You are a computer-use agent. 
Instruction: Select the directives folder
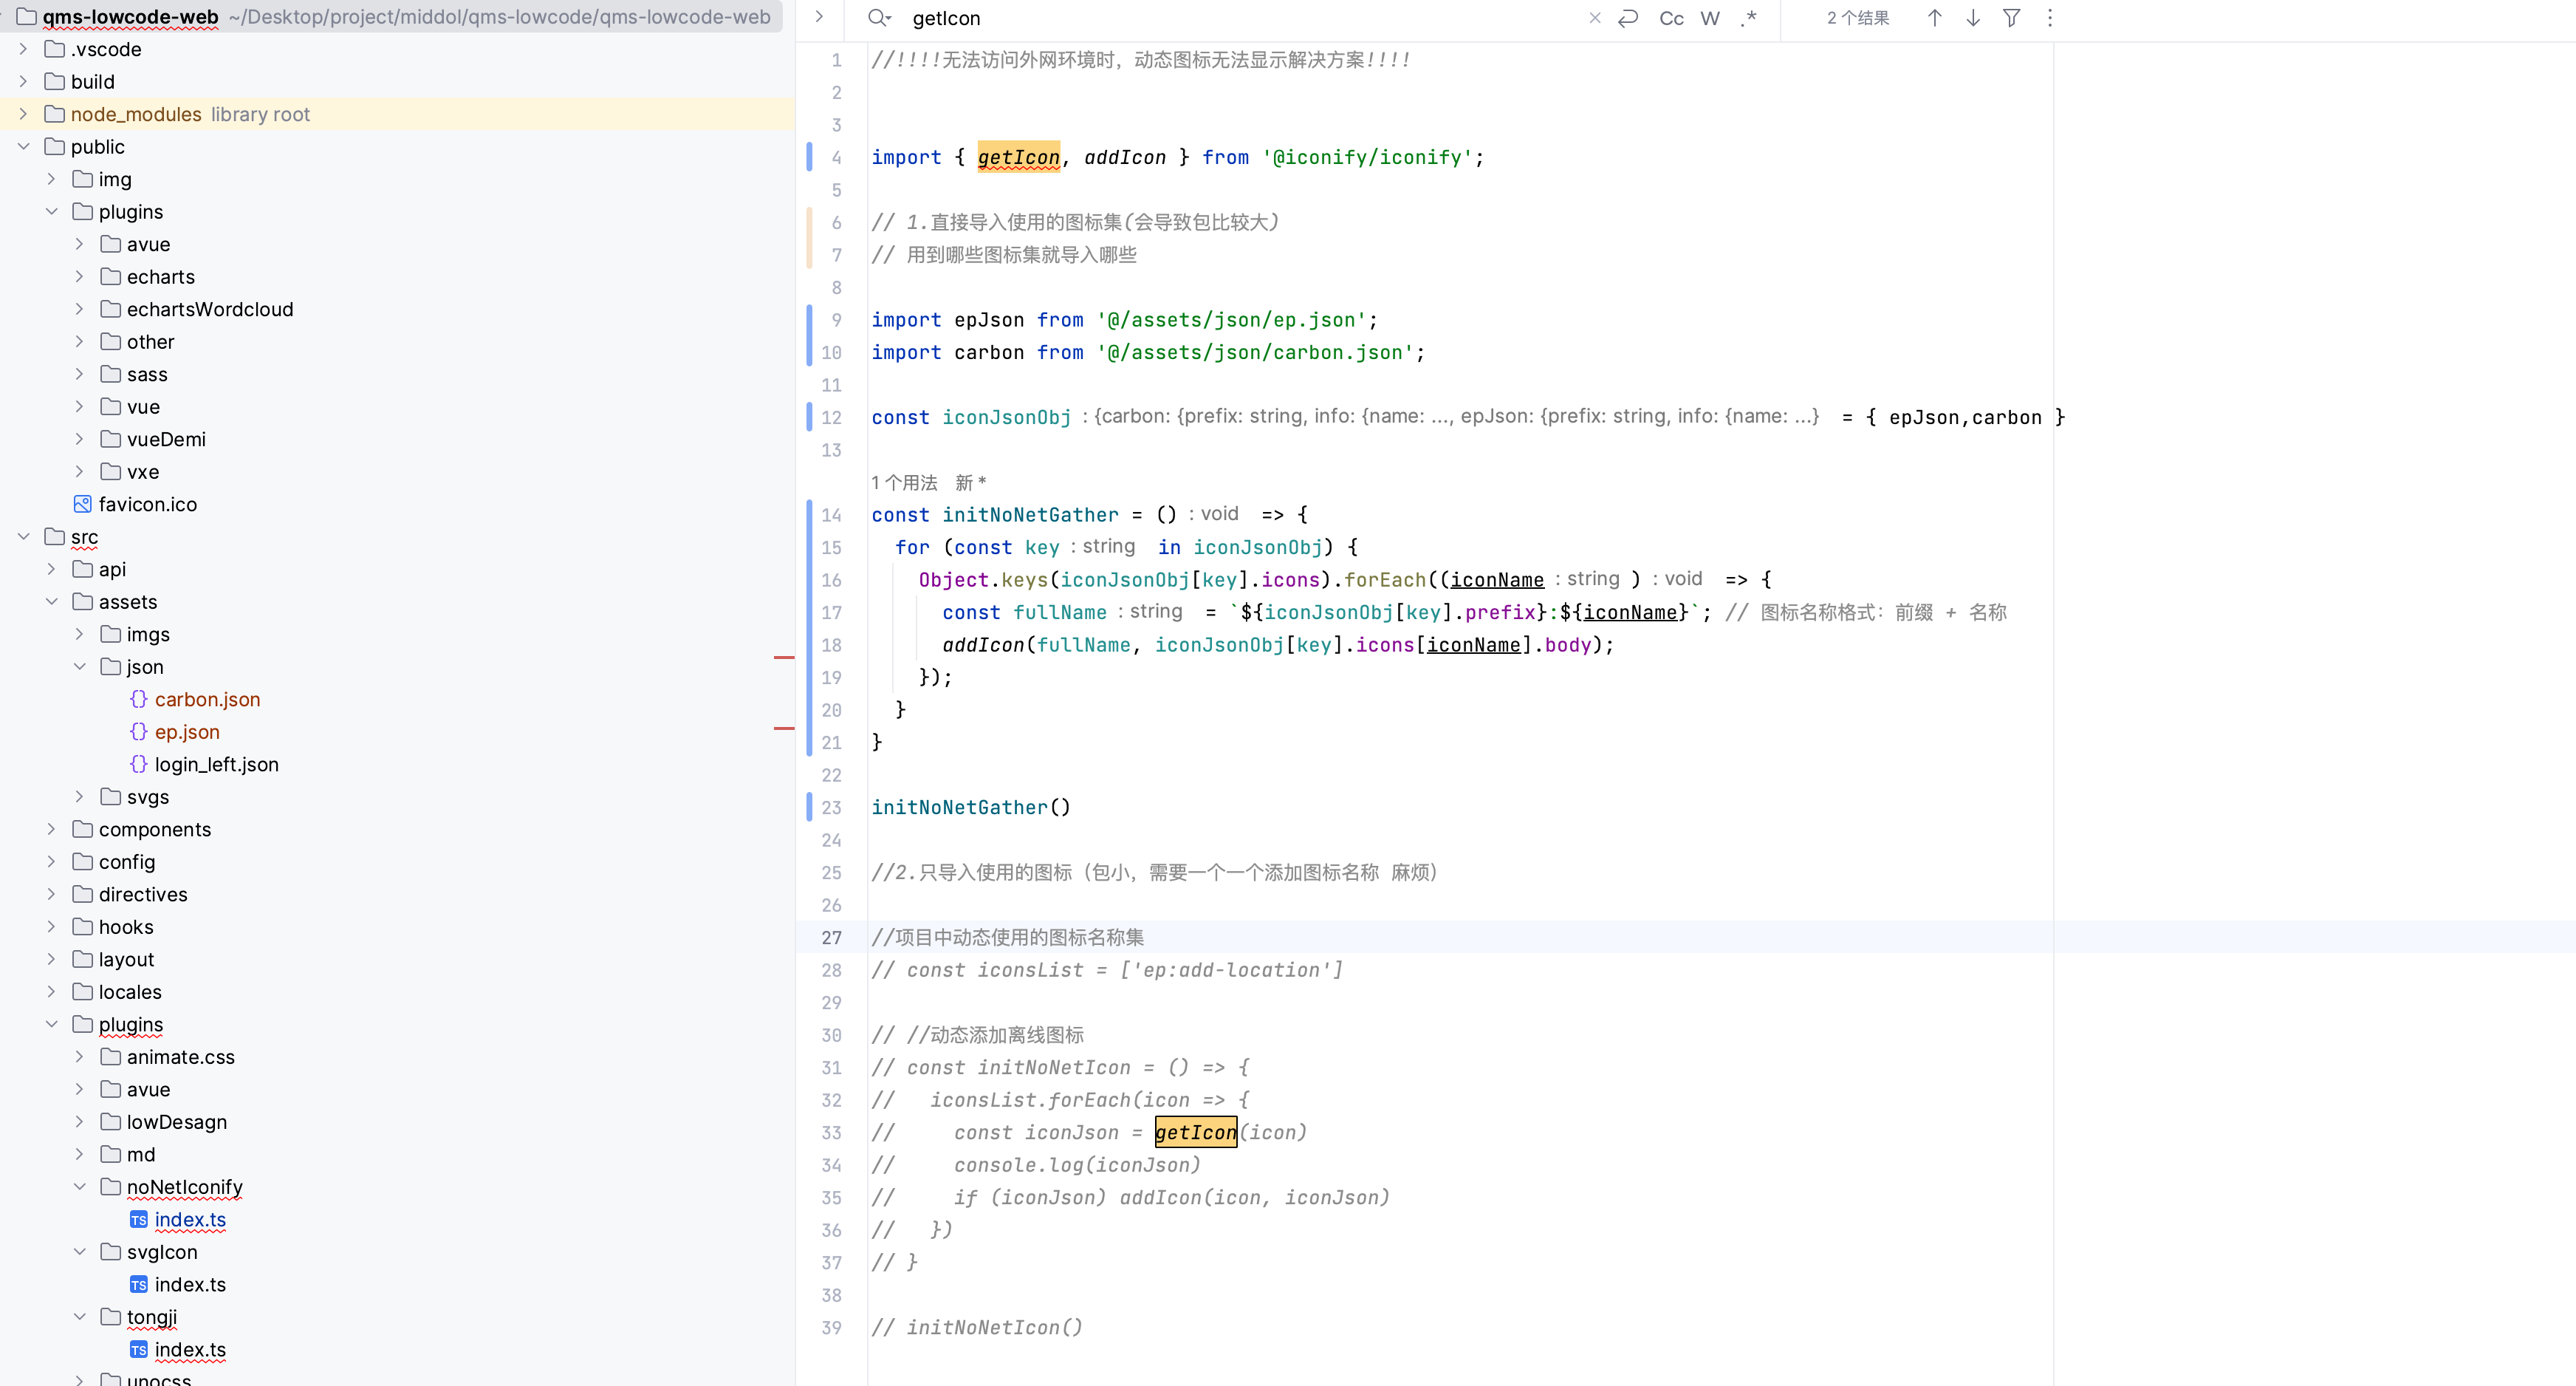pyautogui.click(x=143, y=895)
